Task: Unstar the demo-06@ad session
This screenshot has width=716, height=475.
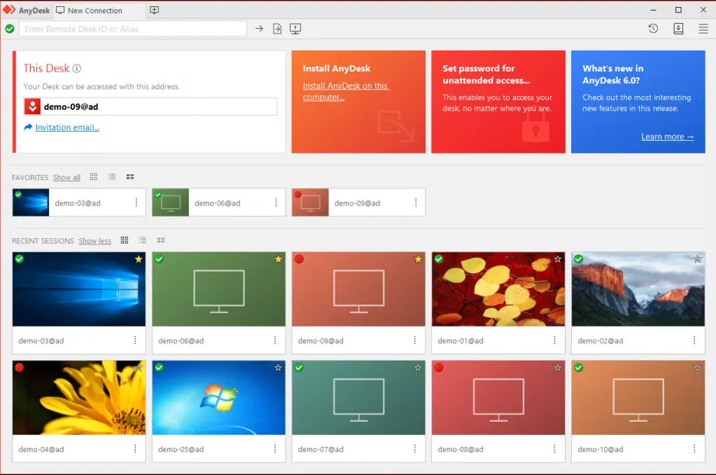Action: [278, 259]
